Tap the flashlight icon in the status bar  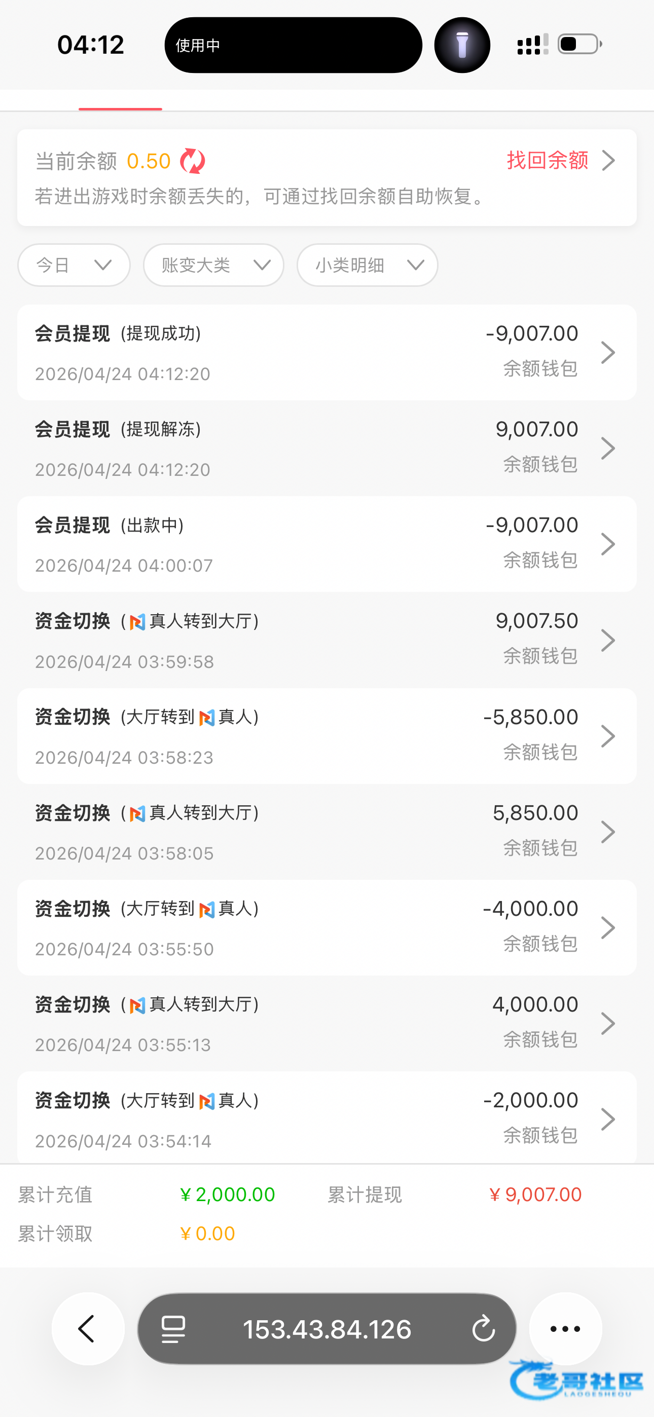coord(462,45)
